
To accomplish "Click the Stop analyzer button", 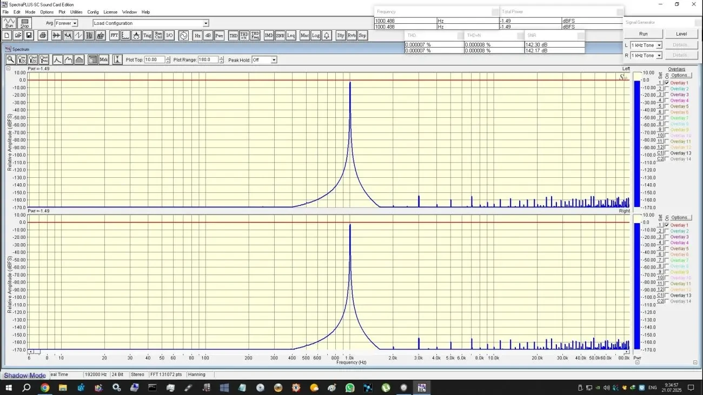I will pos(24,23).
